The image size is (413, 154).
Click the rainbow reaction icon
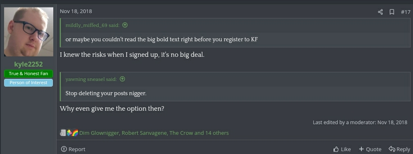tap(75, 133)
